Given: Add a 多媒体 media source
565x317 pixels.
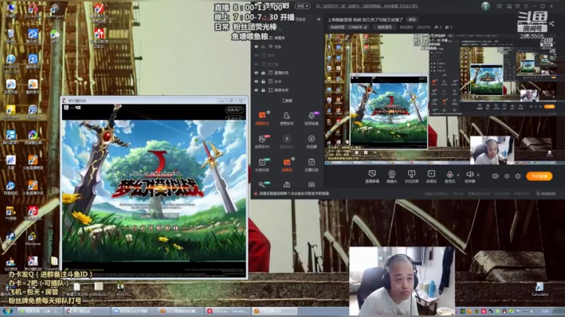Looking at the screenshot, I should tap(431, 176).
